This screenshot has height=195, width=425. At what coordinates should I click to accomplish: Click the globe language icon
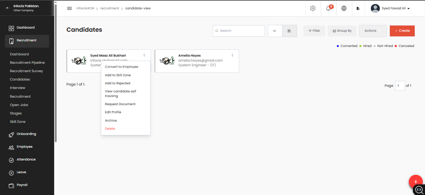click(344, 8)
